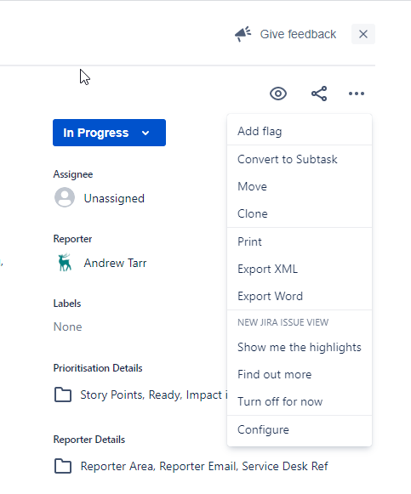Select Export XML menu item
The image size is (411, 494).
tap(300, 269)
